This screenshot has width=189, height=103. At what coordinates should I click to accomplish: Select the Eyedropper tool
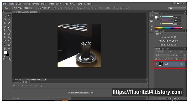click(9, 23)
